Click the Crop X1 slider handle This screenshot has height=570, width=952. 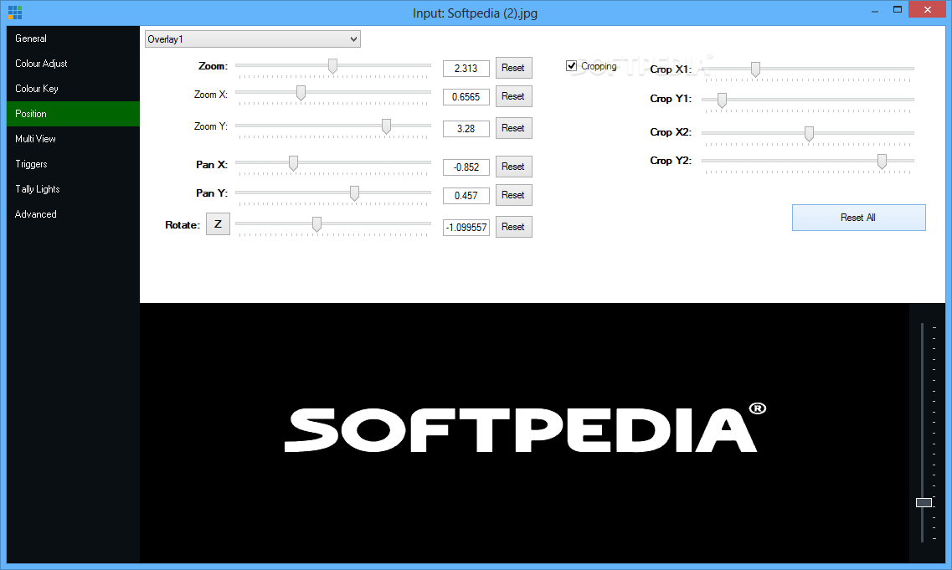[x=755, y=69]
